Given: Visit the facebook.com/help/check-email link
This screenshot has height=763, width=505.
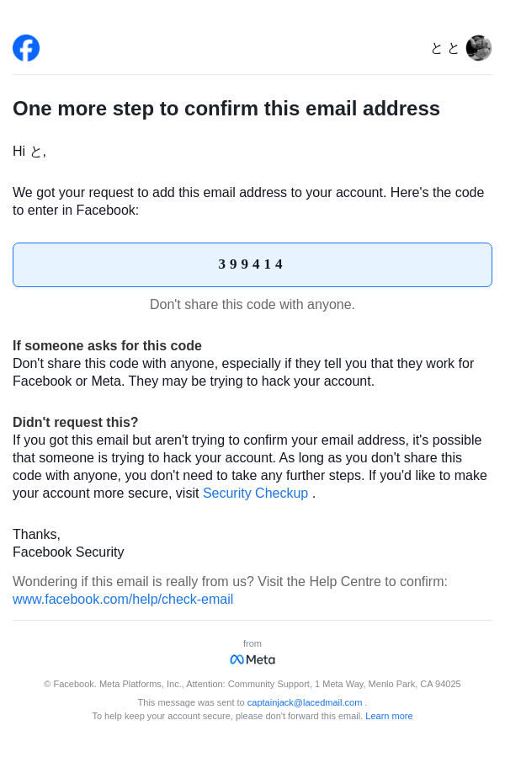Looking at the screenshot, I should coord(123,600).
